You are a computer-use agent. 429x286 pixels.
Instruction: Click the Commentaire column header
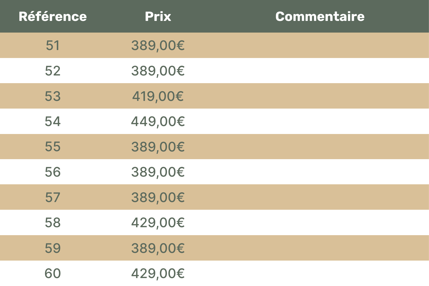tap(320, 16)
